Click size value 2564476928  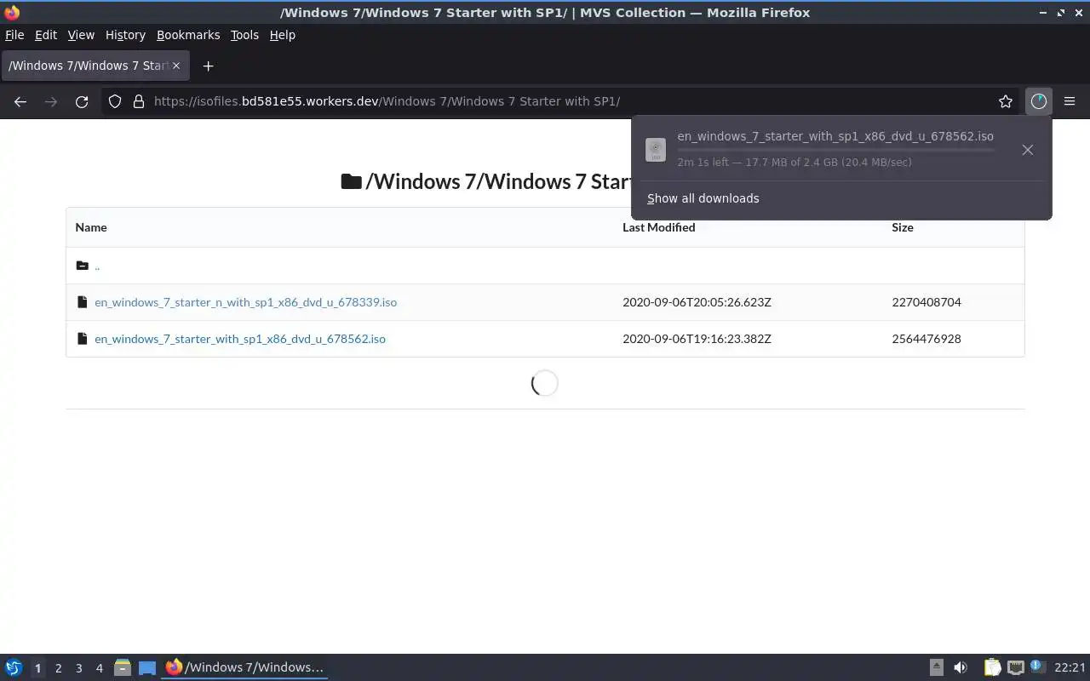(926, 339)
